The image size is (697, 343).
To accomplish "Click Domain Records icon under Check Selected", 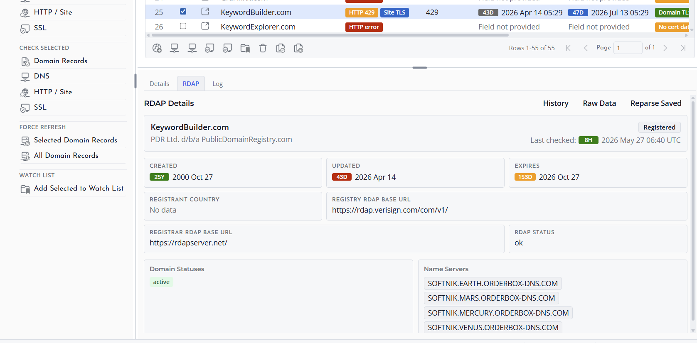I will click(25, 61).
